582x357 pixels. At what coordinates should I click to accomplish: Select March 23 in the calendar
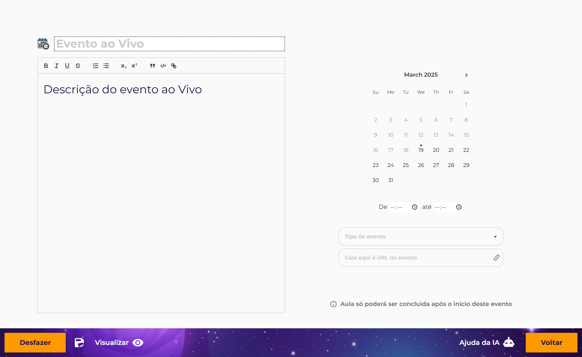(375, 165)
